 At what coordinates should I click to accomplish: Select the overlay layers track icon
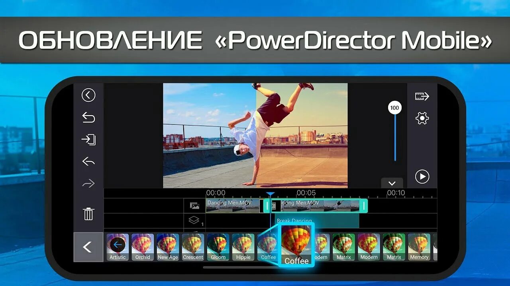coord(194,220)
